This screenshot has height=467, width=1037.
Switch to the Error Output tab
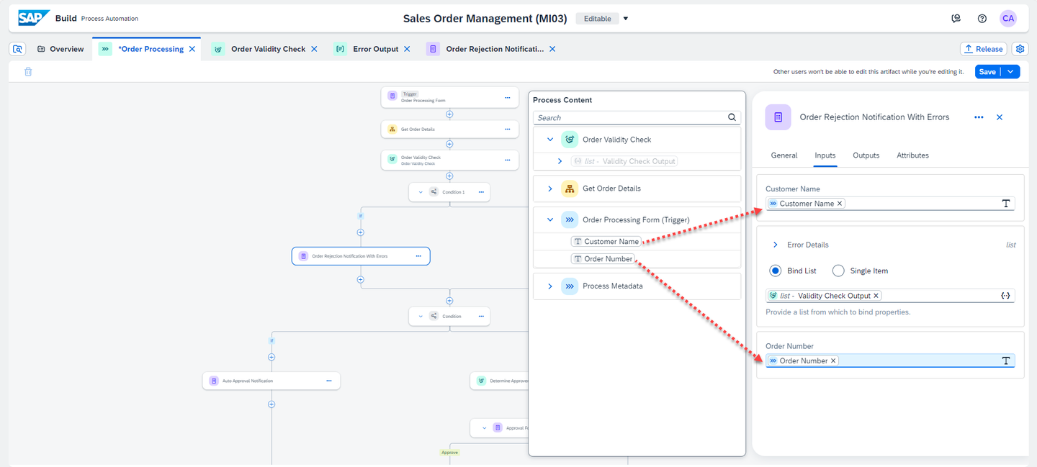tap(375, 49)
